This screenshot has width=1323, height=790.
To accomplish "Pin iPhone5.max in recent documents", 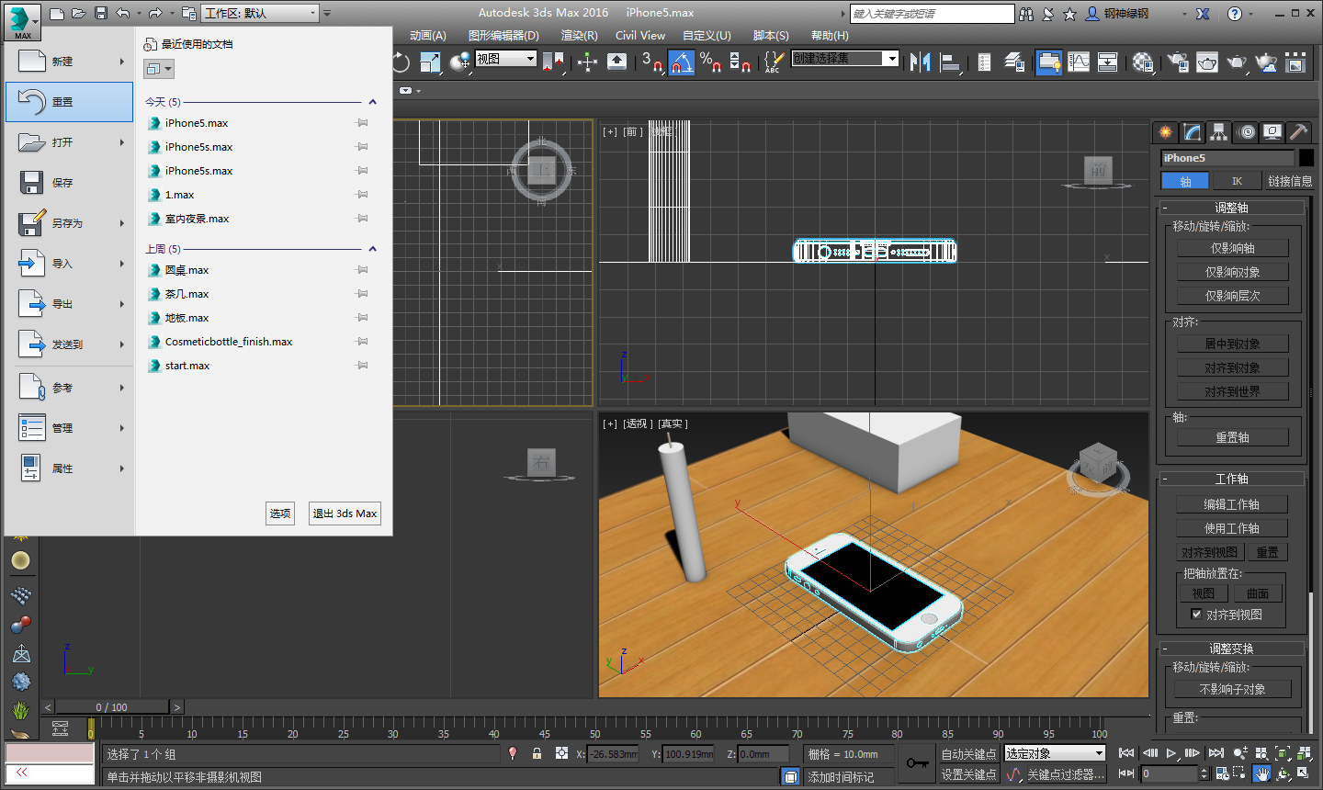I will (x=362, y=123).
